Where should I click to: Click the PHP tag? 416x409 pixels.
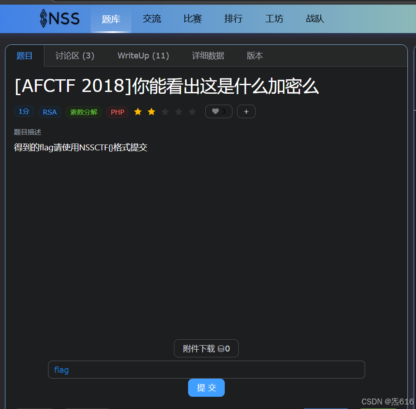[117, 112]
